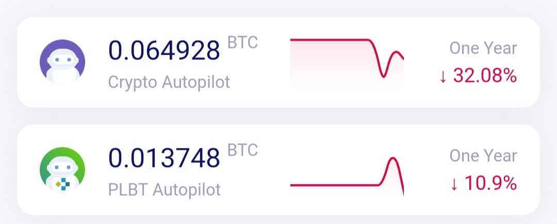Screen dimensions: 557x224
Task: Tap BTC unit beside 0.064928
Action: coord(242,43)
